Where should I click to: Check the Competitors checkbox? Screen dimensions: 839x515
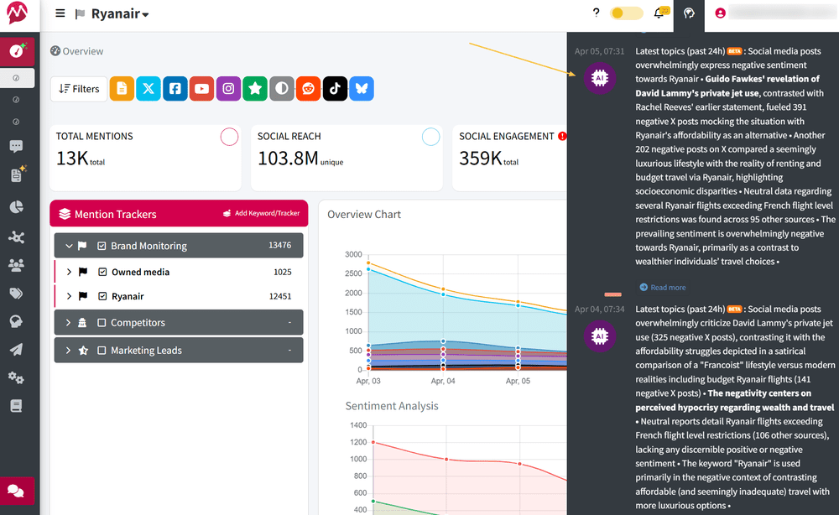[102, 323]
